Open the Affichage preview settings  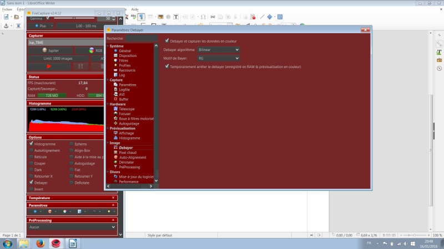(127, 133)
